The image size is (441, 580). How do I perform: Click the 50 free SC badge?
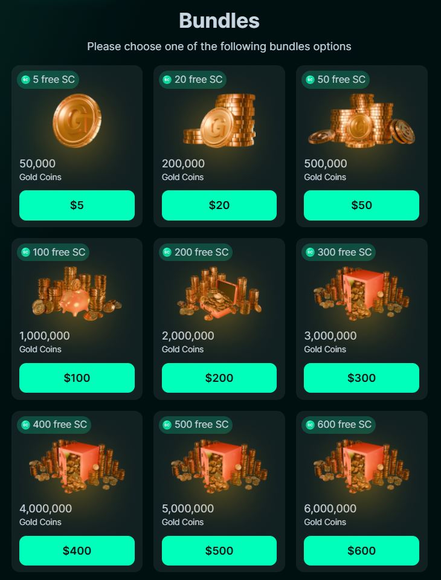[x=335, y=80]
